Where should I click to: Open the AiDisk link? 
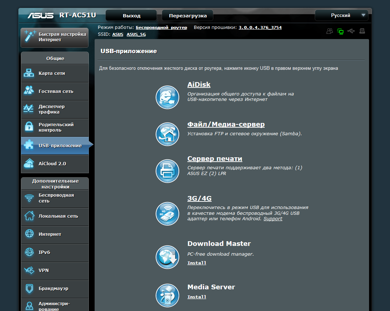click(x=199, y=85)
